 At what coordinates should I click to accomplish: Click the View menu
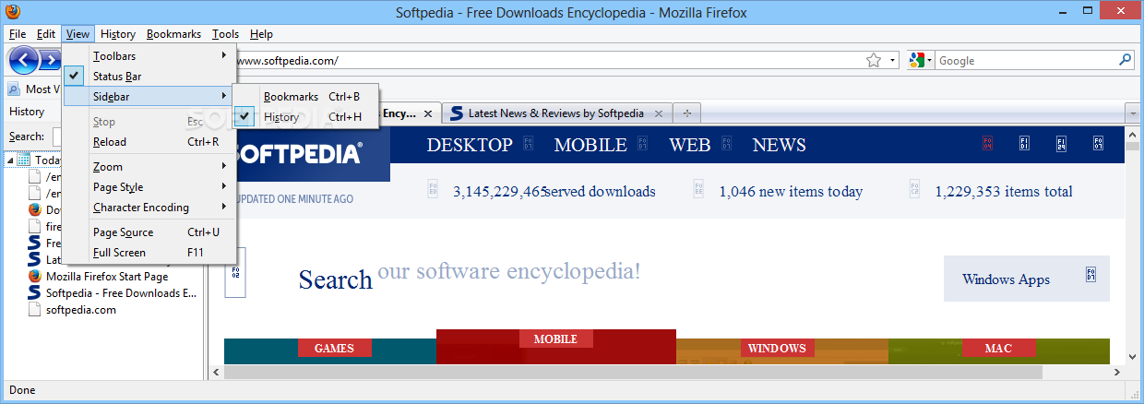pyautogui.click(x=78, y=34)
